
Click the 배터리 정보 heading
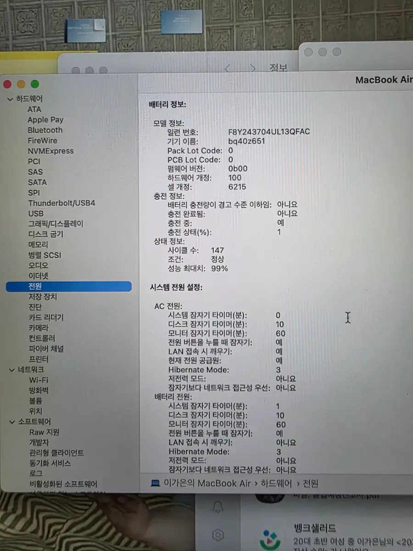click(167, 105)
